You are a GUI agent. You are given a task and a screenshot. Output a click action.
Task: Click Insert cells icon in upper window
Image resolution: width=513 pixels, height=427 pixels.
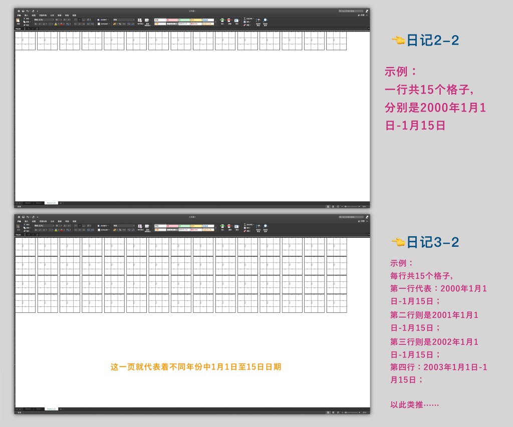point(222,21)
